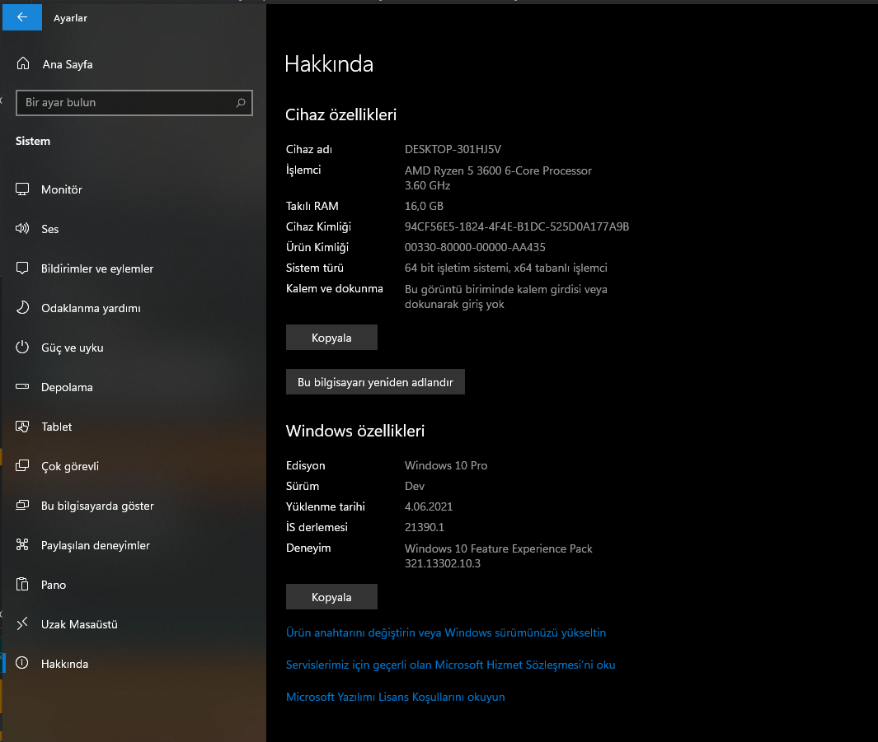Click the Ana Sayfa home icon
Screen dimensions: 878x742
pos(23,63)
